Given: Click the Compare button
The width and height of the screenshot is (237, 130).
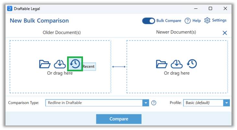Looking at the screenshot, I should click(x=119, y=119).
